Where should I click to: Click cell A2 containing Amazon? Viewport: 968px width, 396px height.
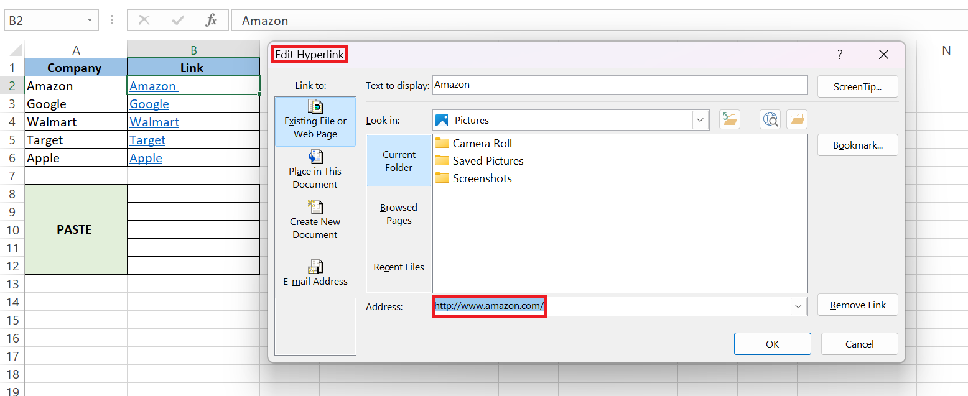tap(76, 86)
